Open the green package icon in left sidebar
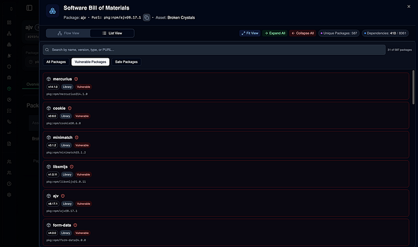This screenshot has height=247, width=418. click(x=9, y=89)
